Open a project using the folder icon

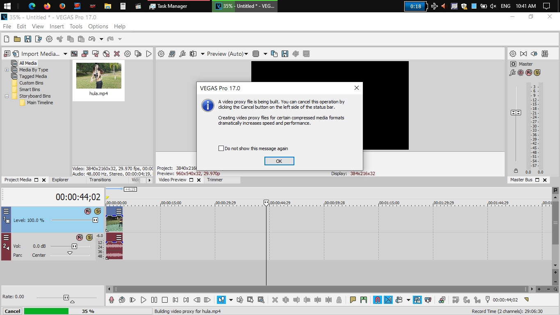coord(17,39)
